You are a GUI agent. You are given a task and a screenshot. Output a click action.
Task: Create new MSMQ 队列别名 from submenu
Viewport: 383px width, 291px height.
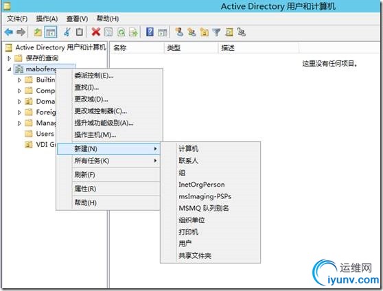coord(210,208)
